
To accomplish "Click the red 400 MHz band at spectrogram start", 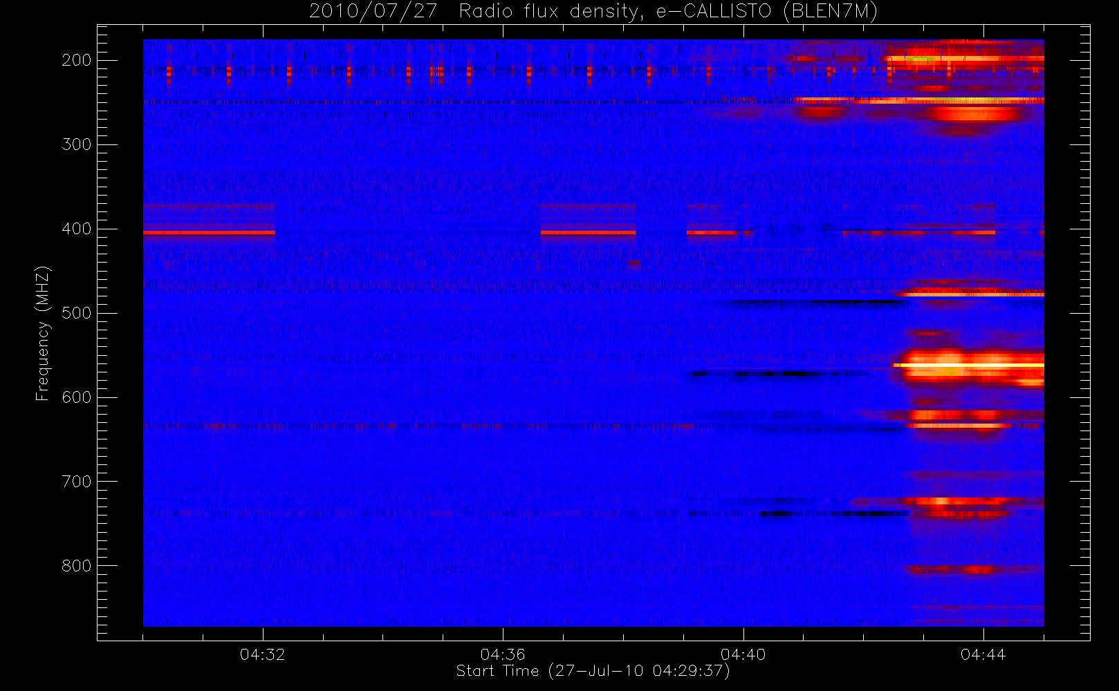I will pyautogui.click(x=209, y=233).
